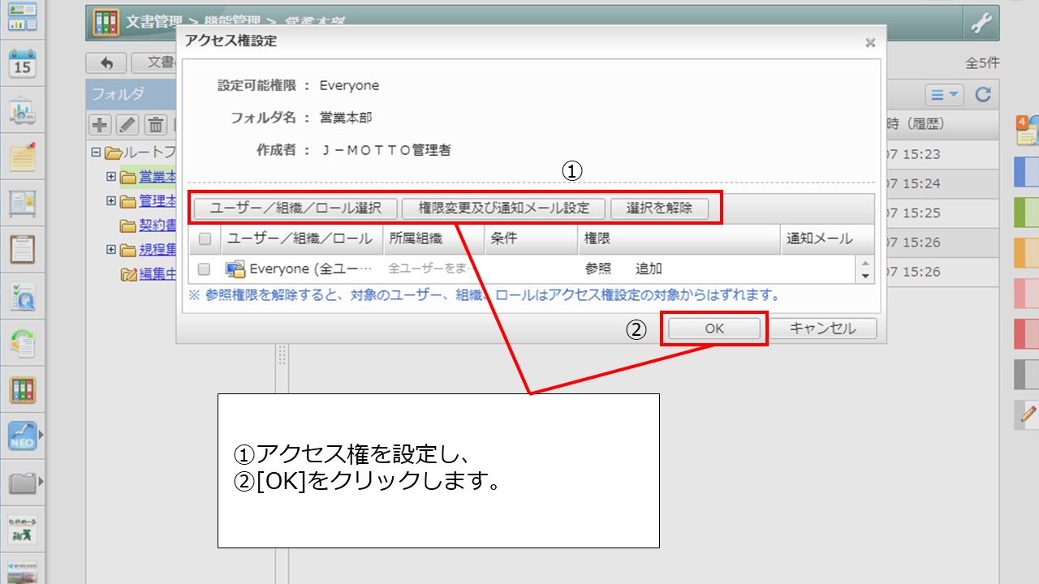Click the 権限変更及び通知メール設定 button
Image resolution: width=1039 pixels, height=584 pixels.
coord(504,208)
